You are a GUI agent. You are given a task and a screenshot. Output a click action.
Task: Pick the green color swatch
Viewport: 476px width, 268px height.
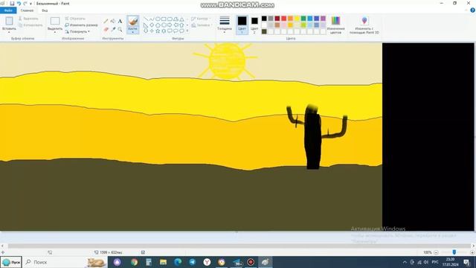point(303,19)
